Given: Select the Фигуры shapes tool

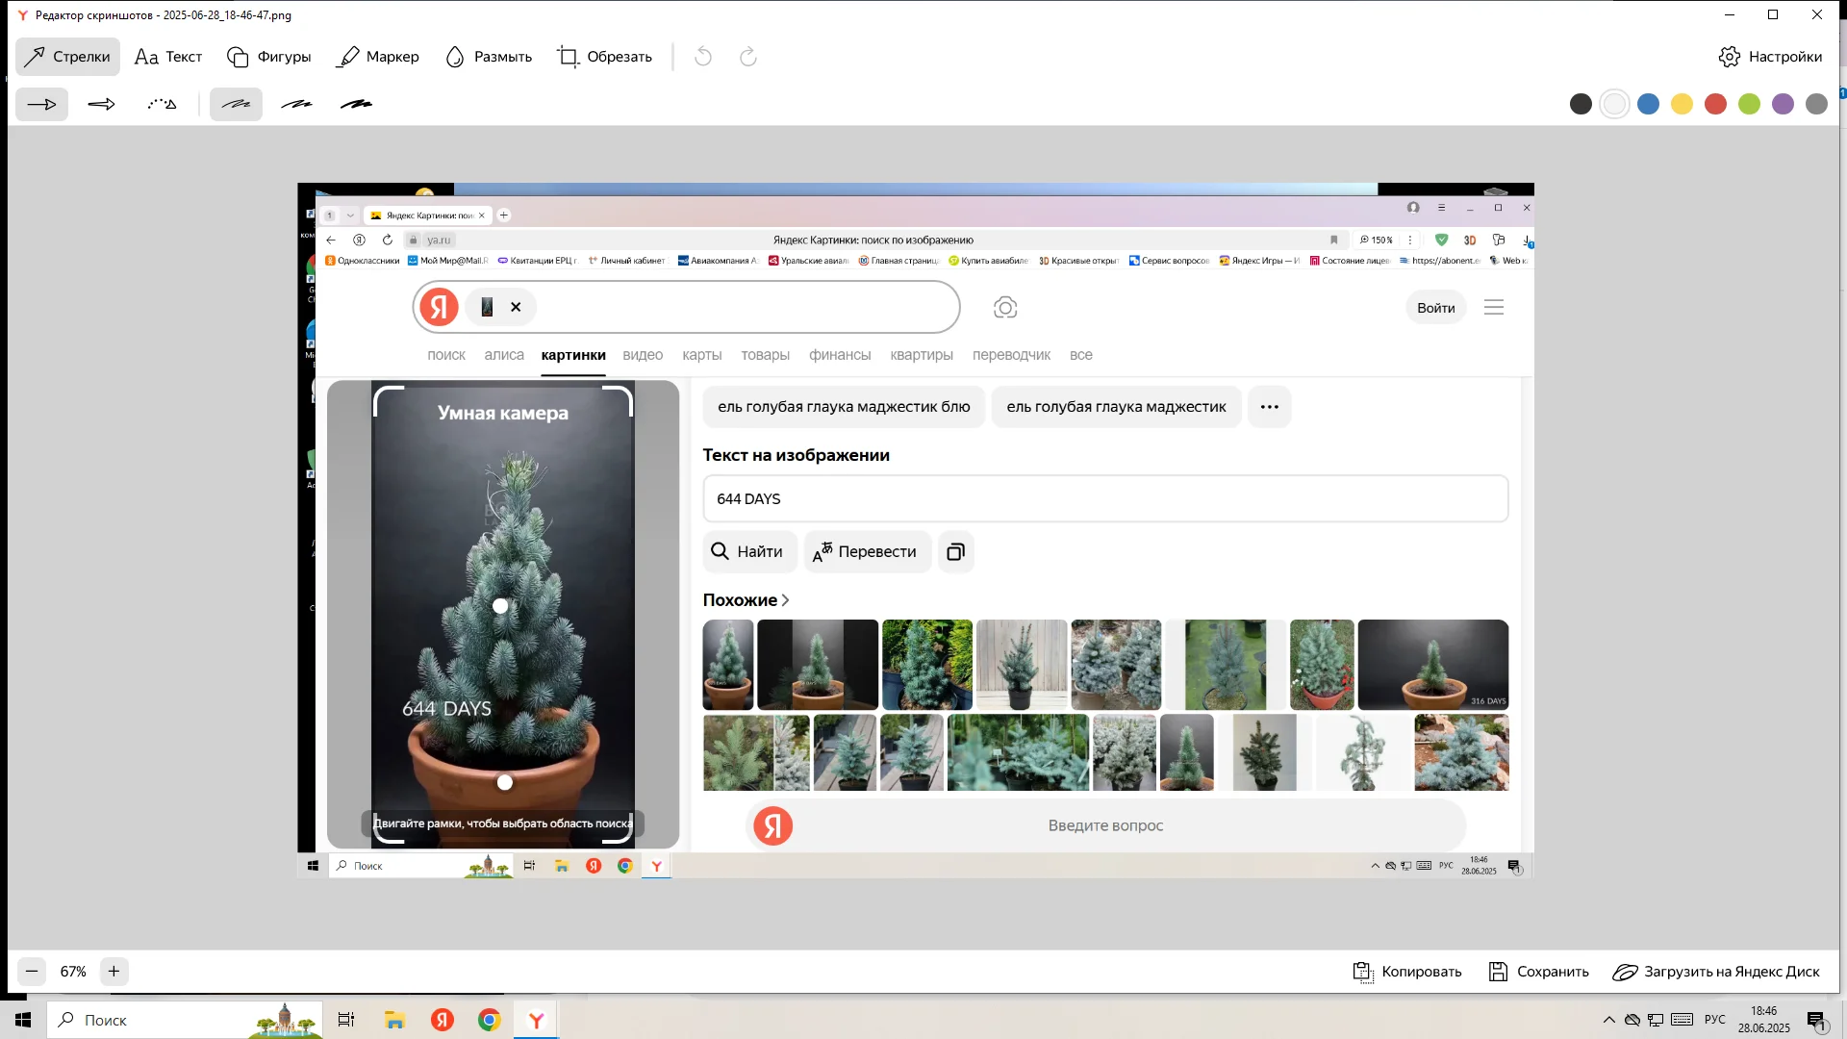Looking at the screenshot, I should 269,57.
